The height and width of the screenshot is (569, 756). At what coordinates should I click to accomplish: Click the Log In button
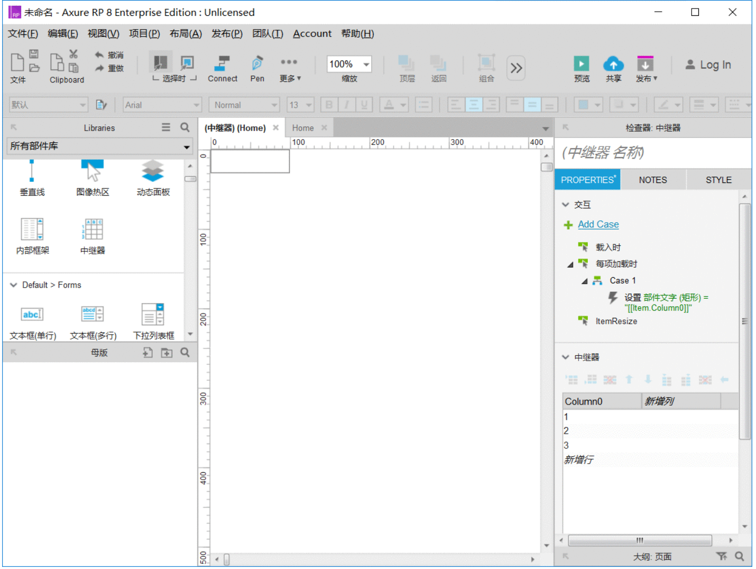[x=708, y=65]
